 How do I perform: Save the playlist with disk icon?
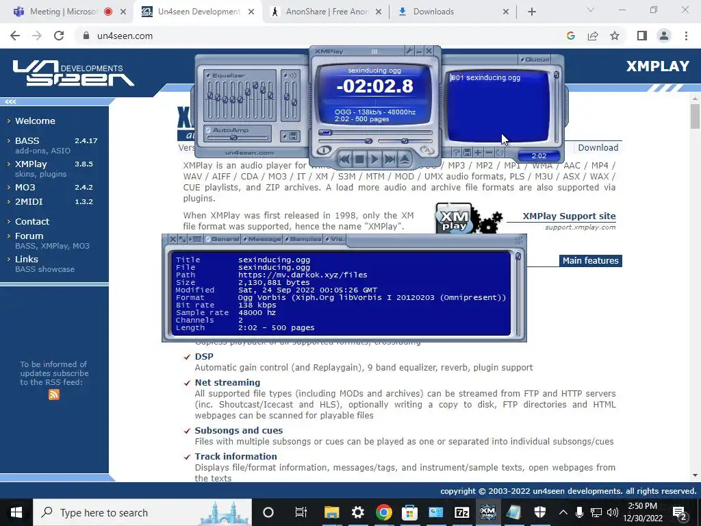467,153
